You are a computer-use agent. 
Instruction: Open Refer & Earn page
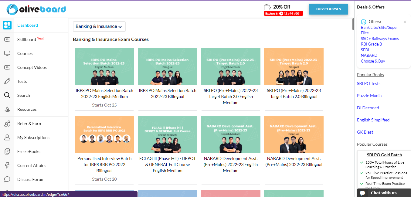click(29, 124)
